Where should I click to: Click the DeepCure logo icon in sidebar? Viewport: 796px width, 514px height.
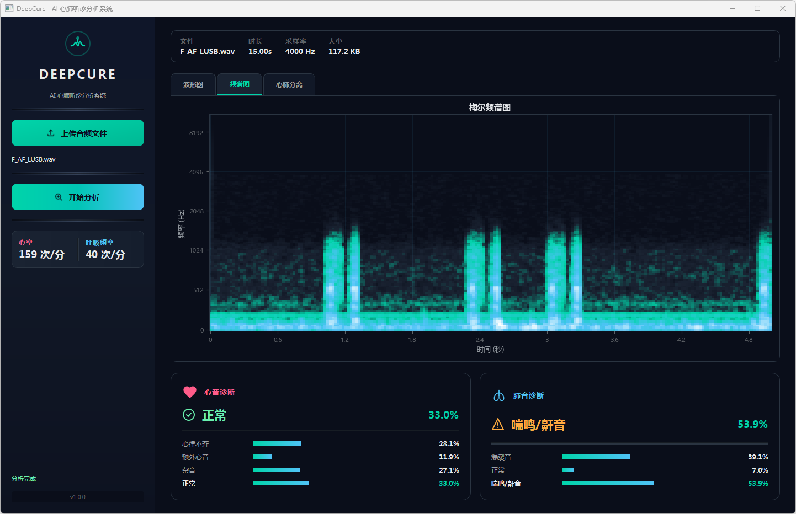tap(78, 44)
